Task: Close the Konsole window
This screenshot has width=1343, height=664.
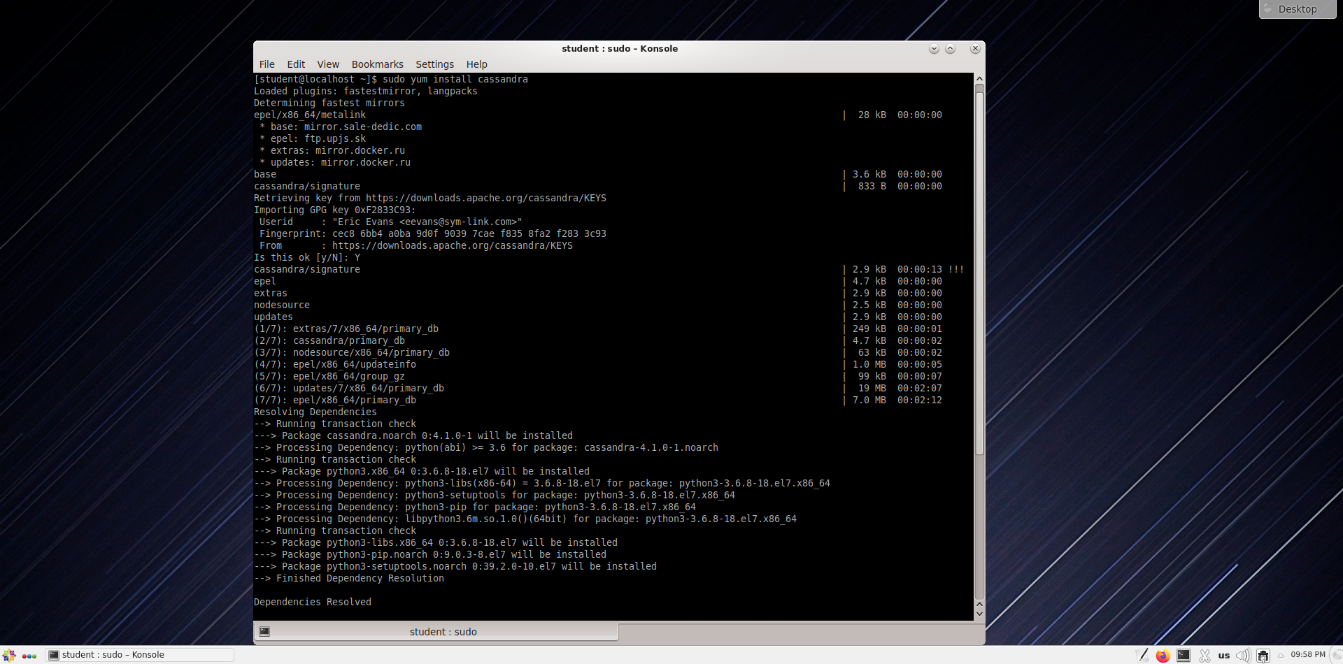Action: click(975, 49)
